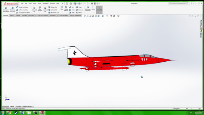This screenshot has width=204, height=115.
Task: Click the Edit Appearance color ball icon
Action: (111, 16)
